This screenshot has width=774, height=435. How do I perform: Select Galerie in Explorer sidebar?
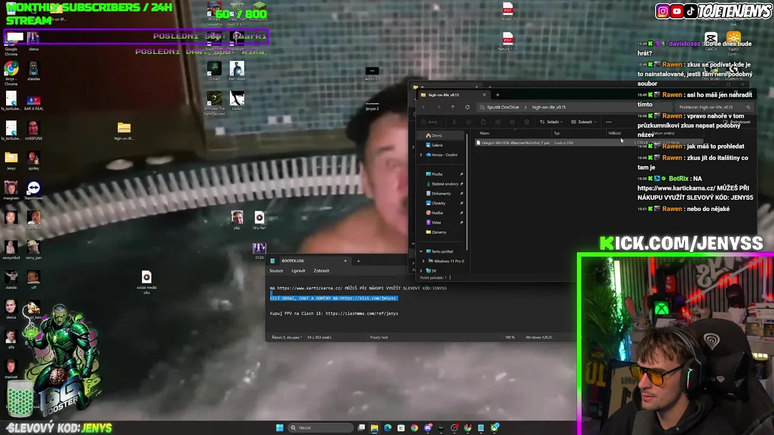click(x=435, y=145)
